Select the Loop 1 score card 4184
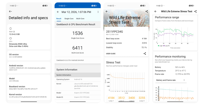 click(111, 99)
